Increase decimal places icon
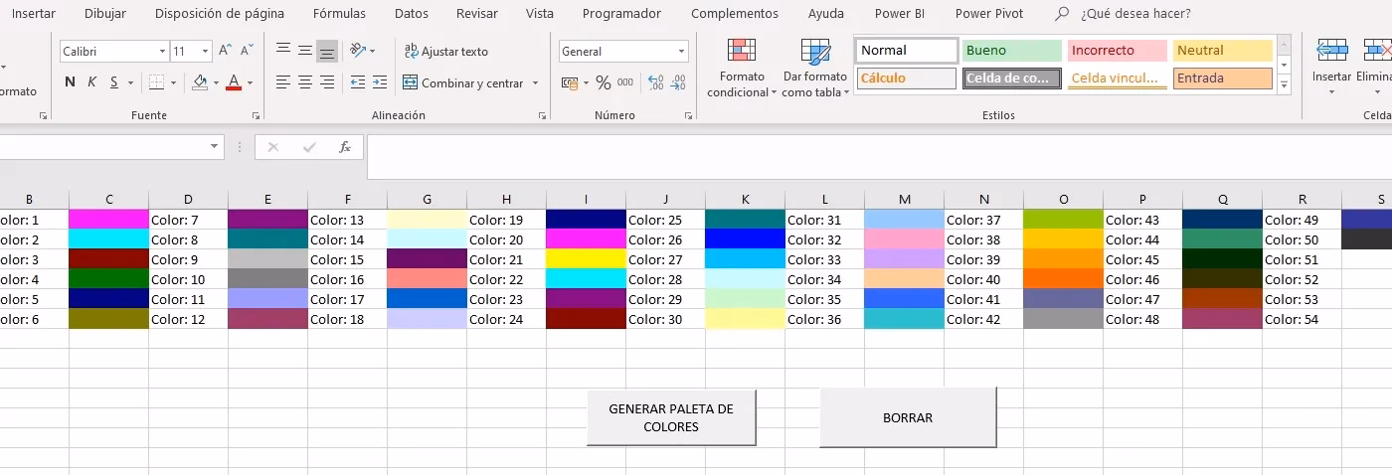This screenshot has width=1392, height=475. pos(655,82)
